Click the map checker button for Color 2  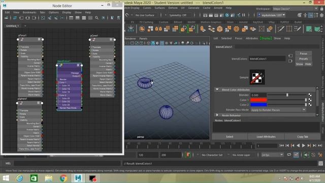coord(310,105)
